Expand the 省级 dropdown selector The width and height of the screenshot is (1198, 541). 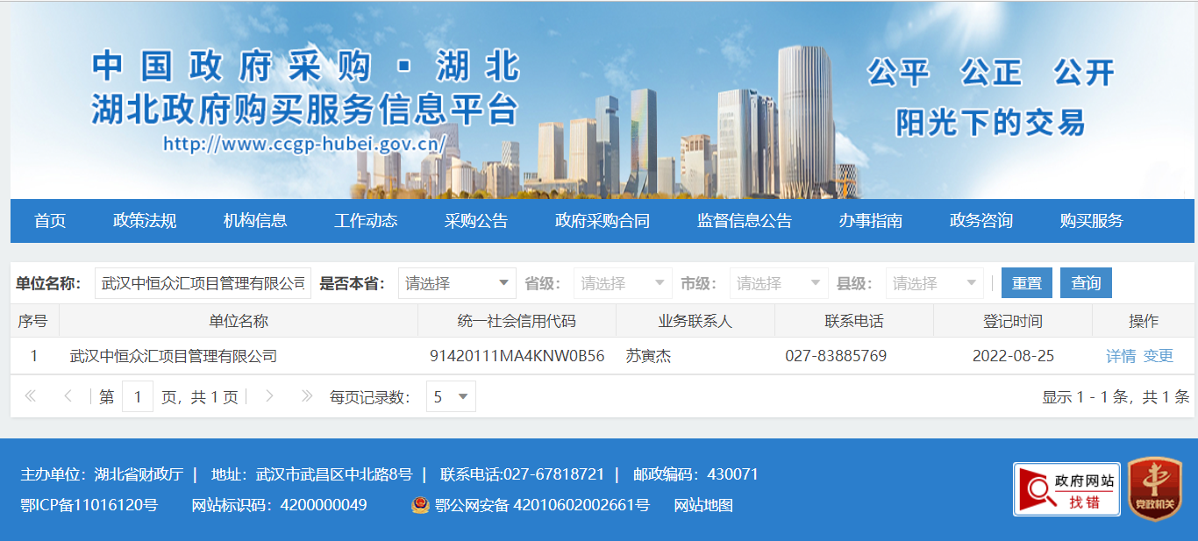click(x=623, y=283)
